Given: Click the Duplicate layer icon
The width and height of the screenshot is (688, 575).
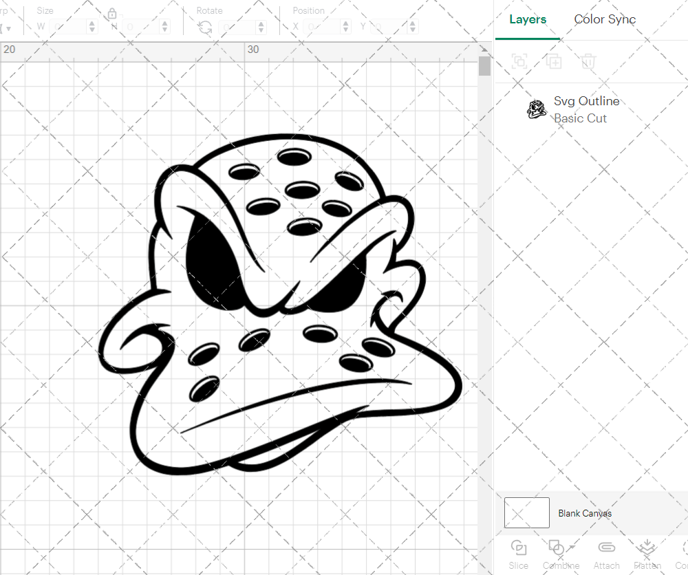Looking at the screenshot, I should click(554, 61).
